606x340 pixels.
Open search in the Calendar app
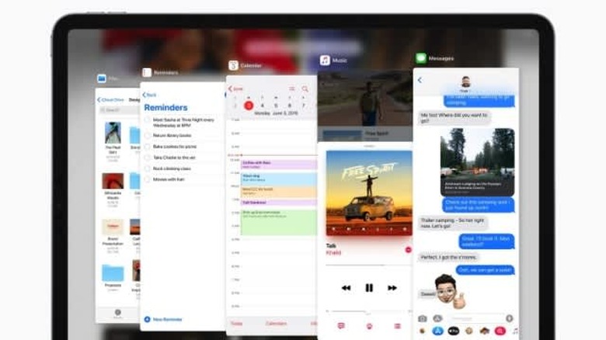305,89
